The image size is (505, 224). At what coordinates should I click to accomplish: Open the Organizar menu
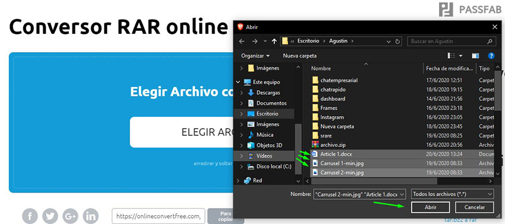(x=255, y=56)
